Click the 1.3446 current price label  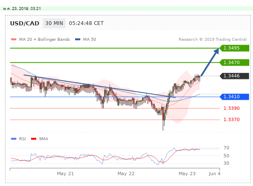pos(234,76)
